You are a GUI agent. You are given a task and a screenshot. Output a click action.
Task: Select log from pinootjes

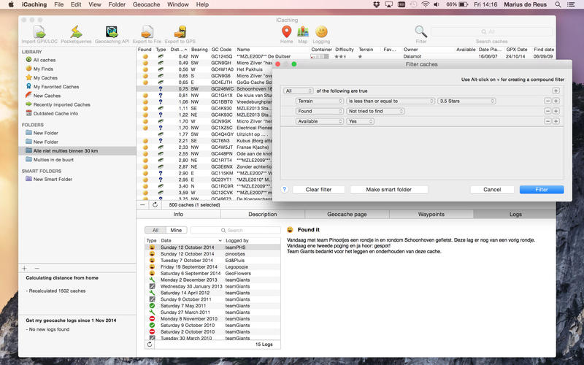coord(212,253)
